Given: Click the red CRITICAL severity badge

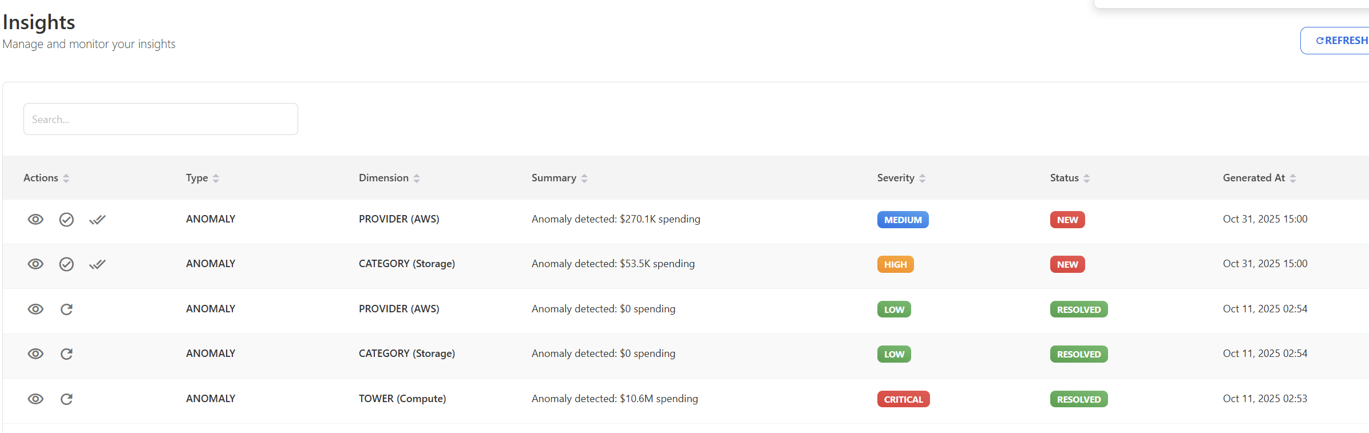Looking at the screenshot, I should 903,399.
